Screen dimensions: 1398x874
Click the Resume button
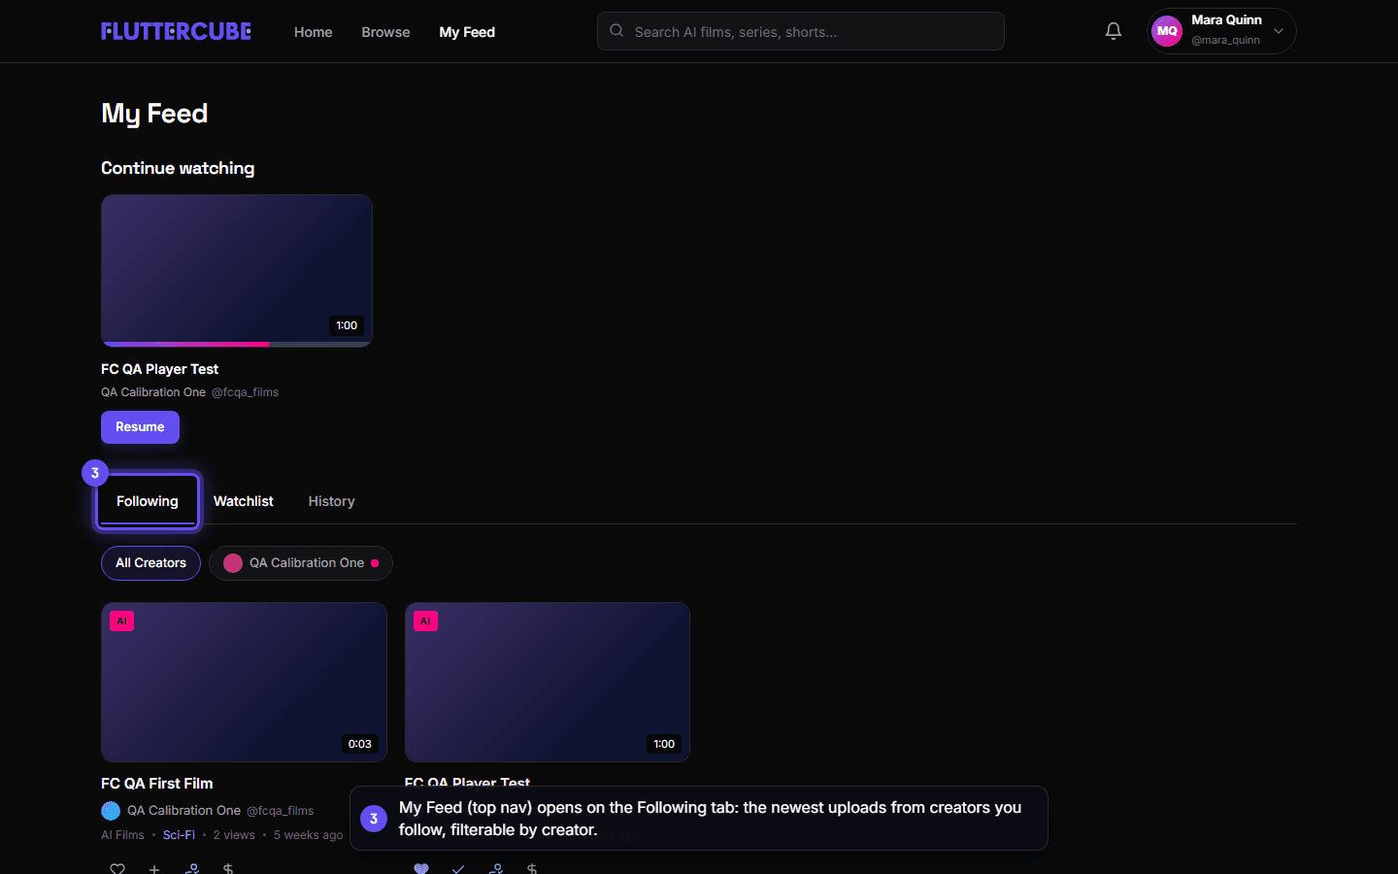[x=140, y=427]
